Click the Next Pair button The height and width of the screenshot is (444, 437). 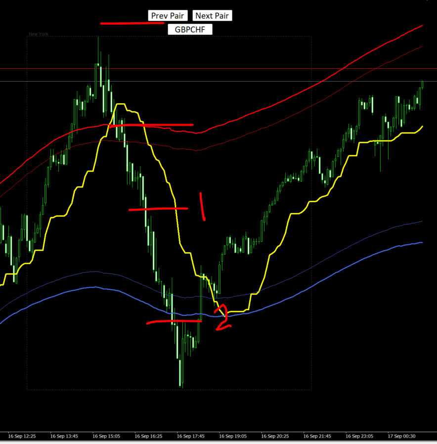click(x=212, y=16)
